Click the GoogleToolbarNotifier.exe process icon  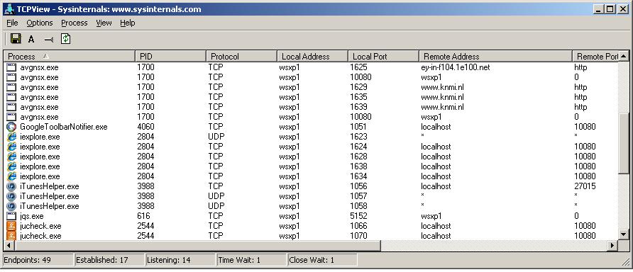(11, 127)
